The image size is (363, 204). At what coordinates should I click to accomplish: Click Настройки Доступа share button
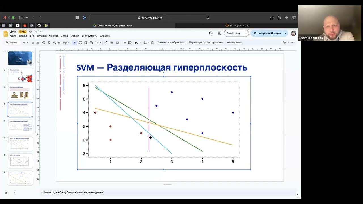coord(267,33)
